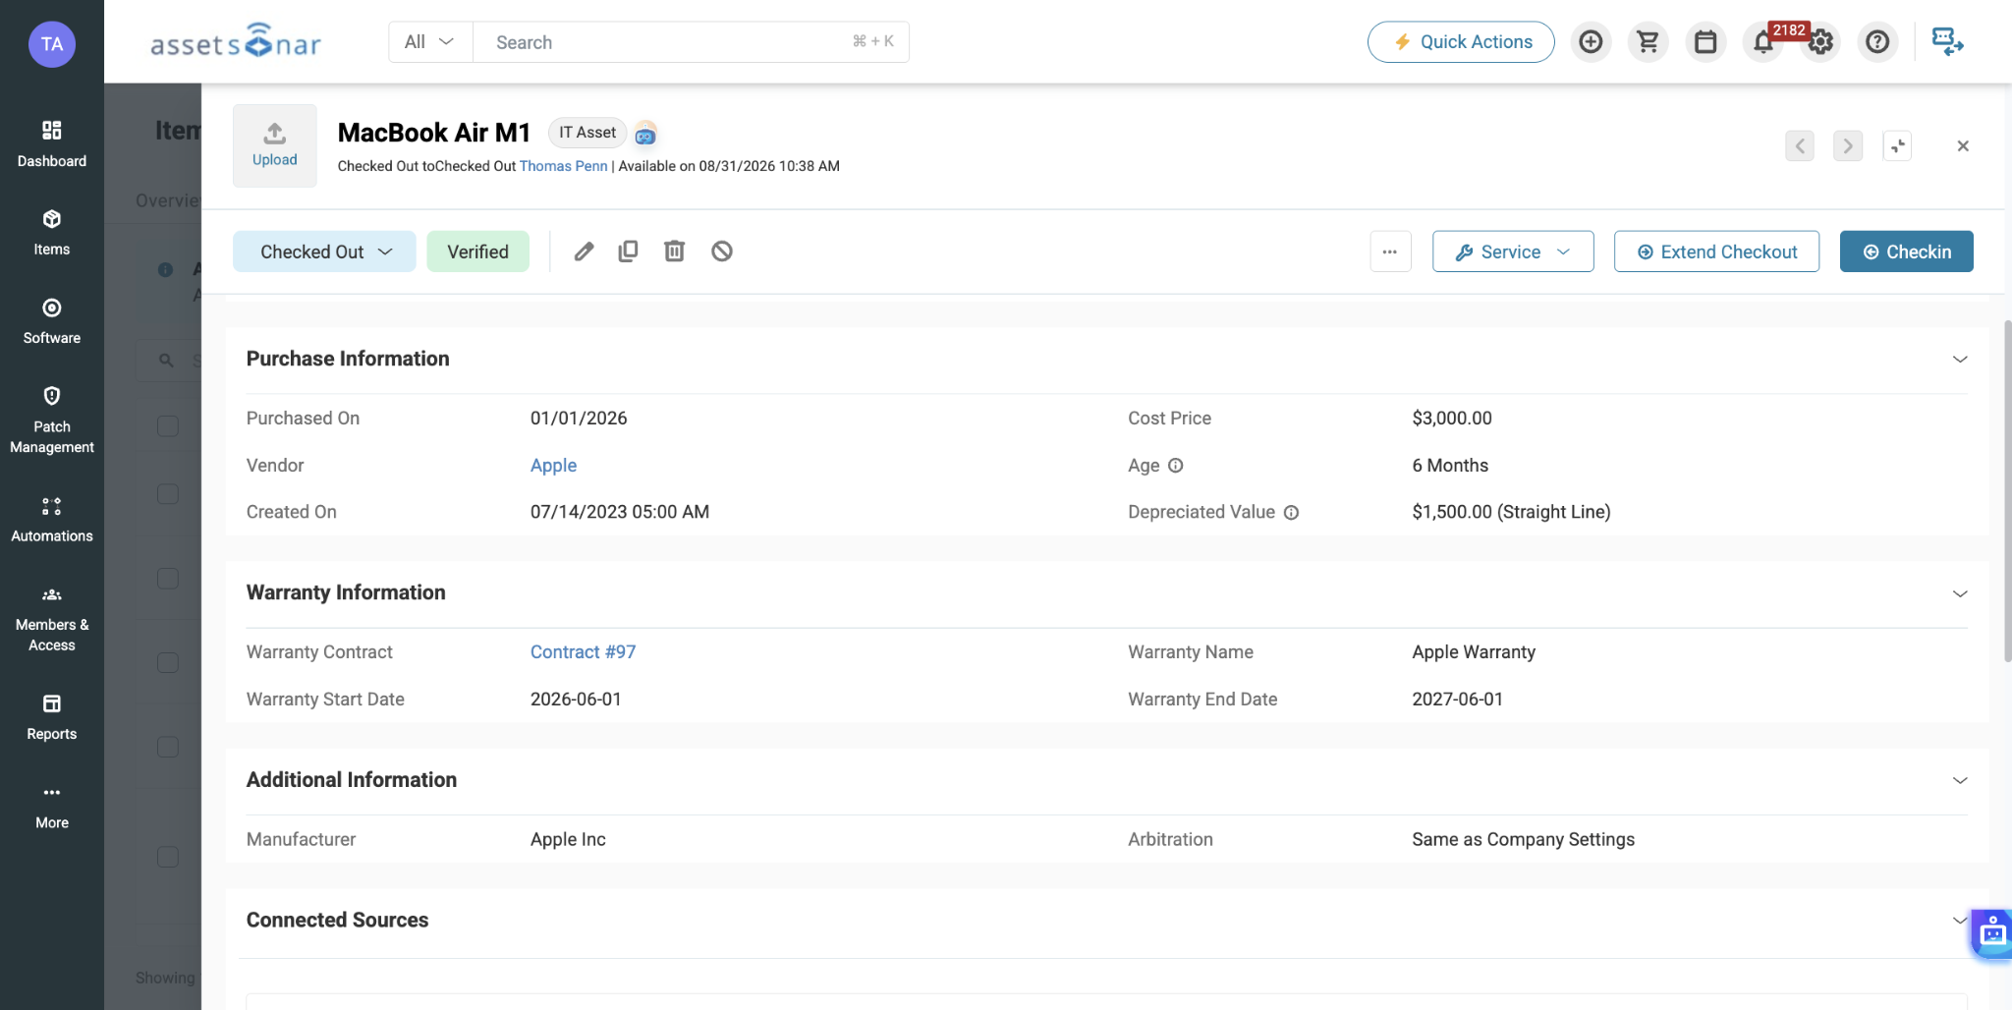
Task: Collapse the Warranty Information section
Action: point(1960,593)
